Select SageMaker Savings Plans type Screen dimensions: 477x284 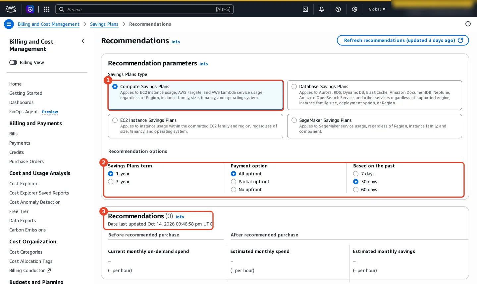pos(294,120)
